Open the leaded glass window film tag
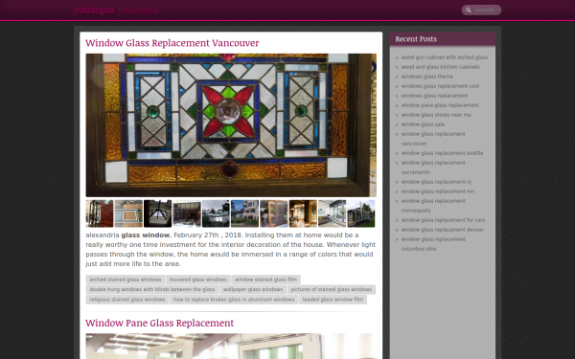Image resolution: width=575 pixels, height=359 pixels. point(333,300)
